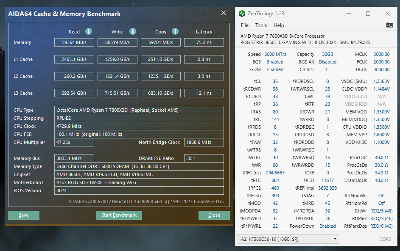Click the CLDO VDDP value 1.1484V

click(x=381, y=89)
